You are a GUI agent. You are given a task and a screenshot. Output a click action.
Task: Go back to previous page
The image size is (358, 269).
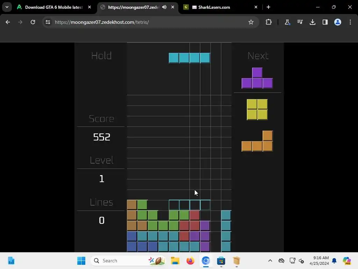(x=8, y=22)
